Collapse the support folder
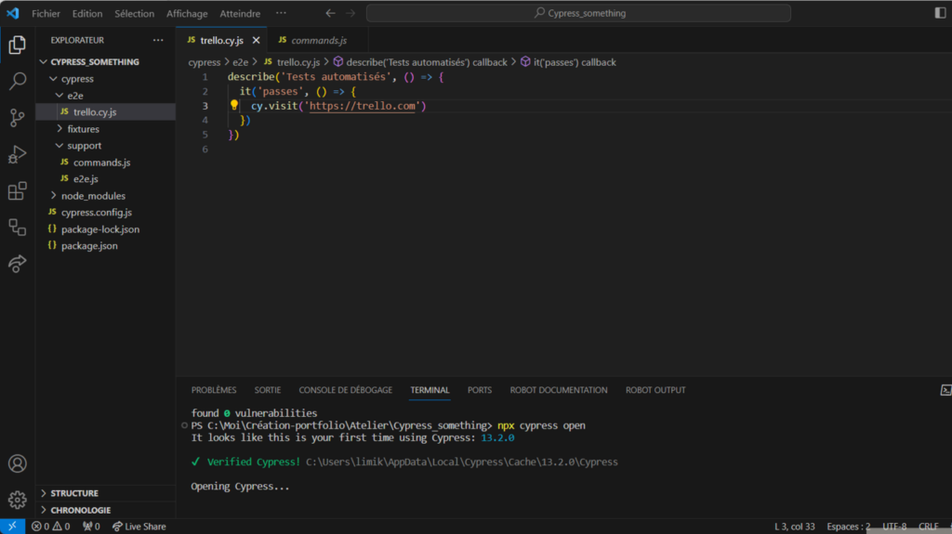Image resolution: width=952 pixels, height=534 pixels. [x=84, y=146]
